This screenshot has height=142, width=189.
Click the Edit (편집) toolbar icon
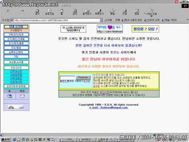pos(137,12)
